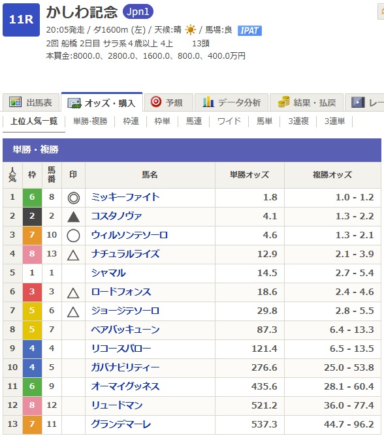Click the 結果・払戻 coins icon
This screenshot has width=384, height=436.
(284, 102)
